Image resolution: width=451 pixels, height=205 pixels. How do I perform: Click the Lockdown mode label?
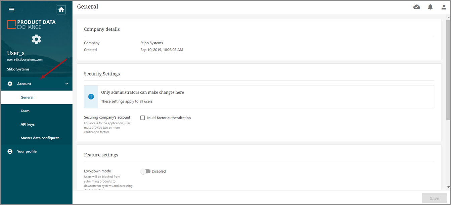point(97,171)
